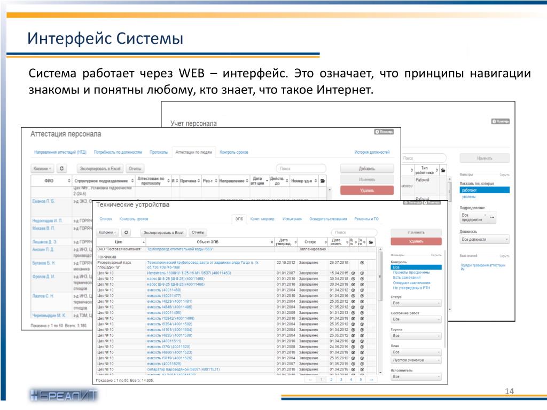
Task: Select the Не утверждены в РТН filter
Action: click(x=411, y=288)
